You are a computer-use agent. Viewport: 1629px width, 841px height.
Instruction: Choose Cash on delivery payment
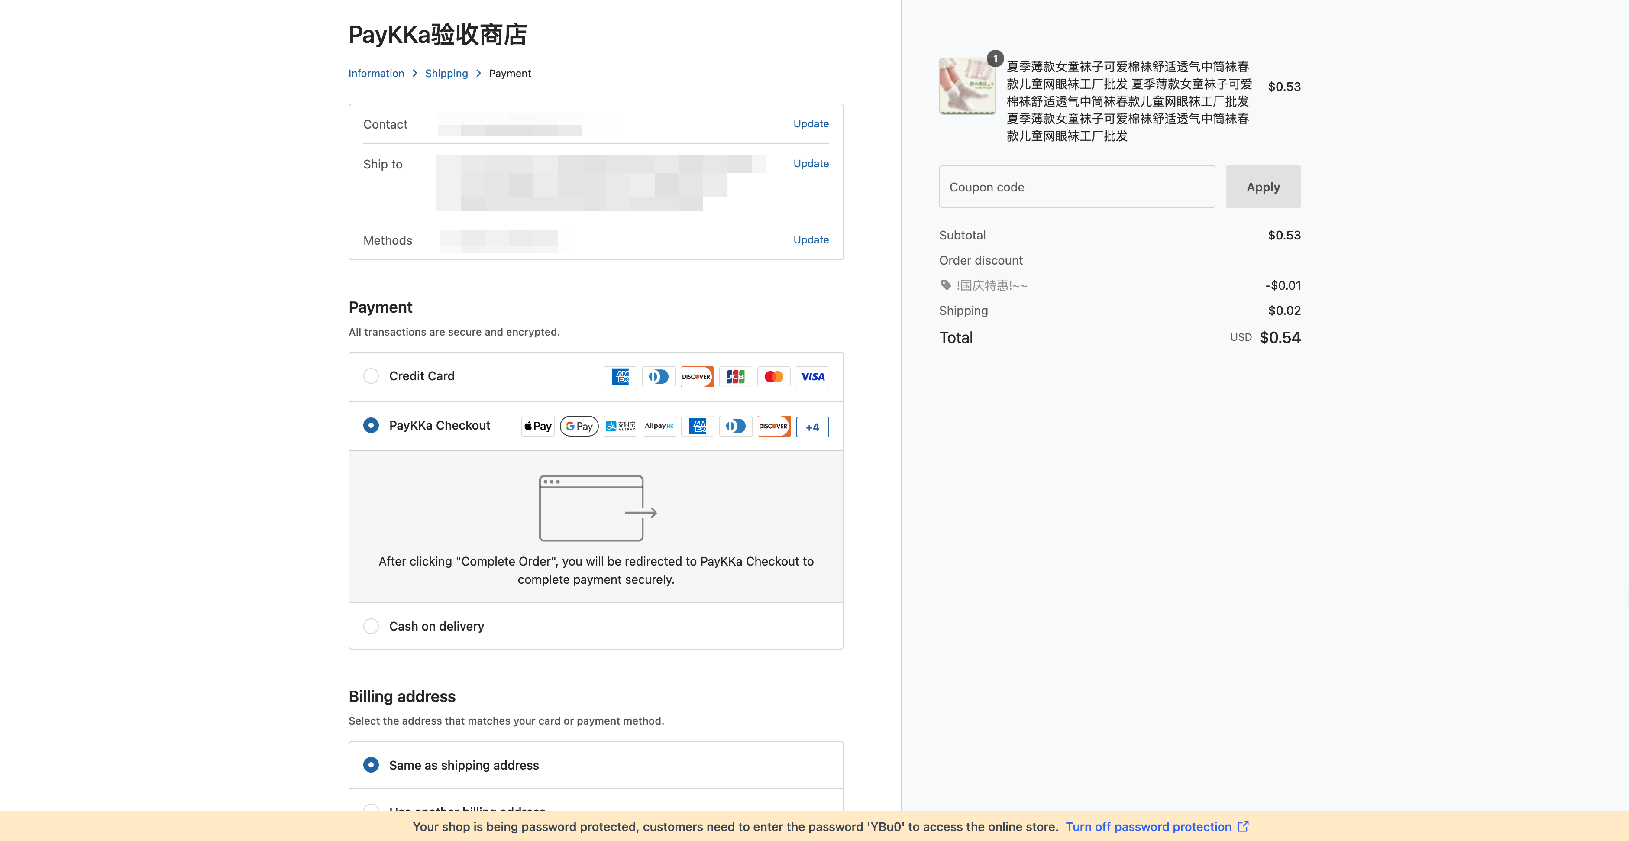[371, 626]
